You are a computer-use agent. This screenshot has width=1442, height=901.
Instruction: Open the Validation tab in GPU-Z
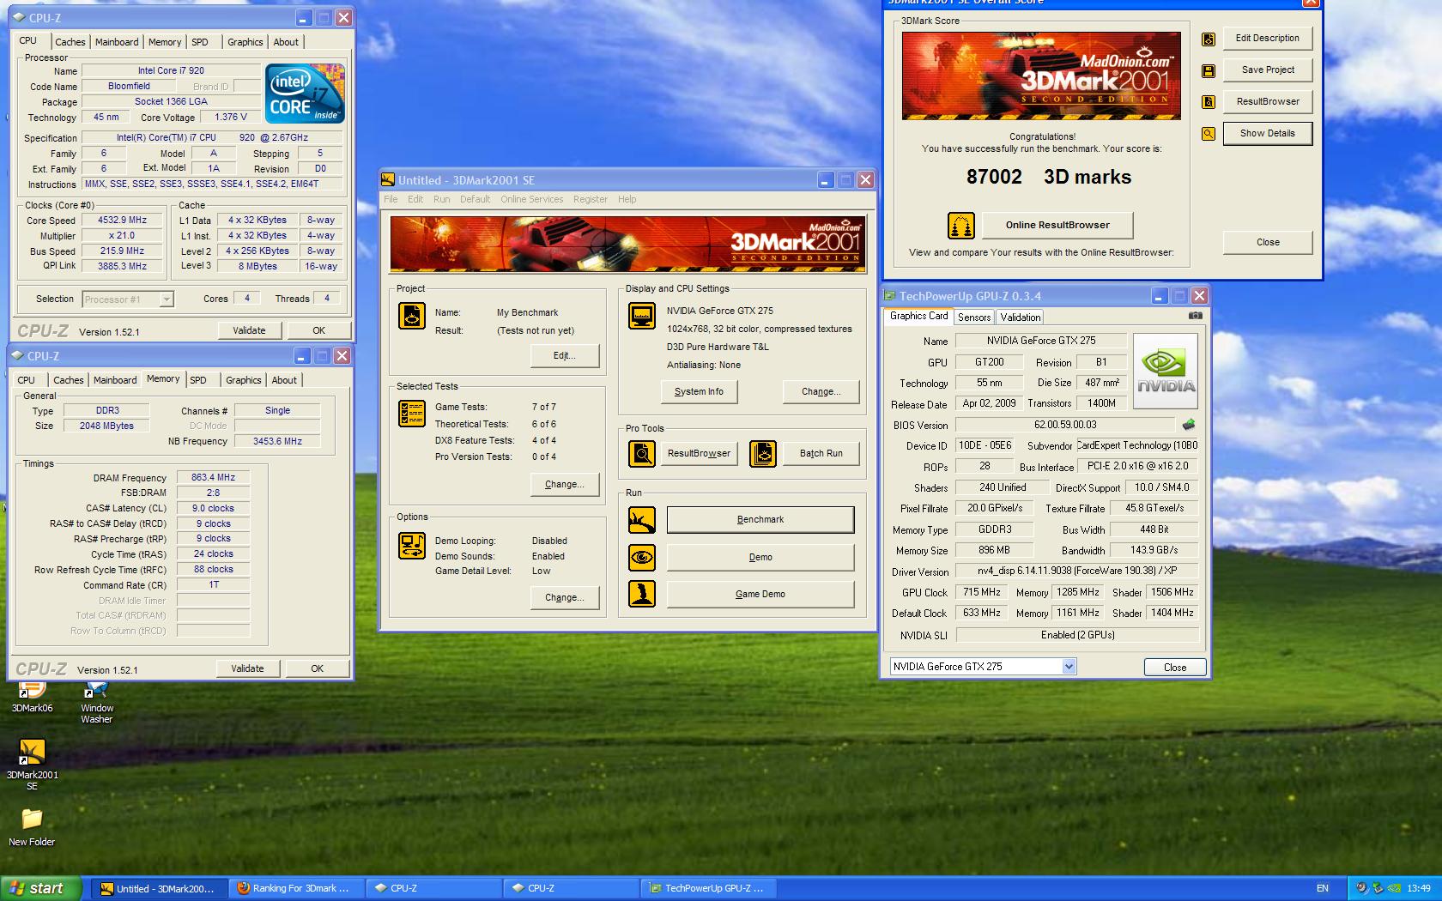pyautogui.click(x=1020, y=317)
